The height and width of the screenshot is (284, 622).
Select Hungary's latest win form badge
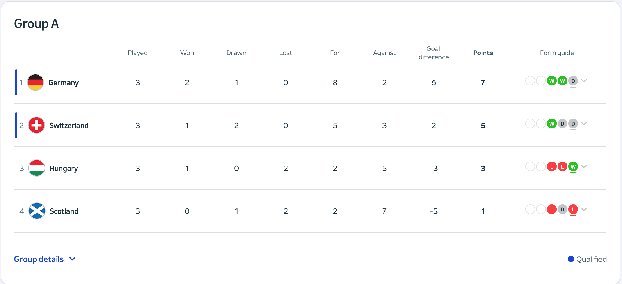[573, 166]
